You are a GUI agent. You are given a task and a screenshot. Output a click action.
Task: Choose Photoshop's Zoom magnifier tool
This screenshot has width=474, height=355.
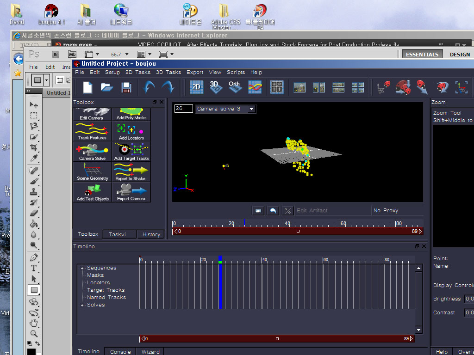pos(33,334)
